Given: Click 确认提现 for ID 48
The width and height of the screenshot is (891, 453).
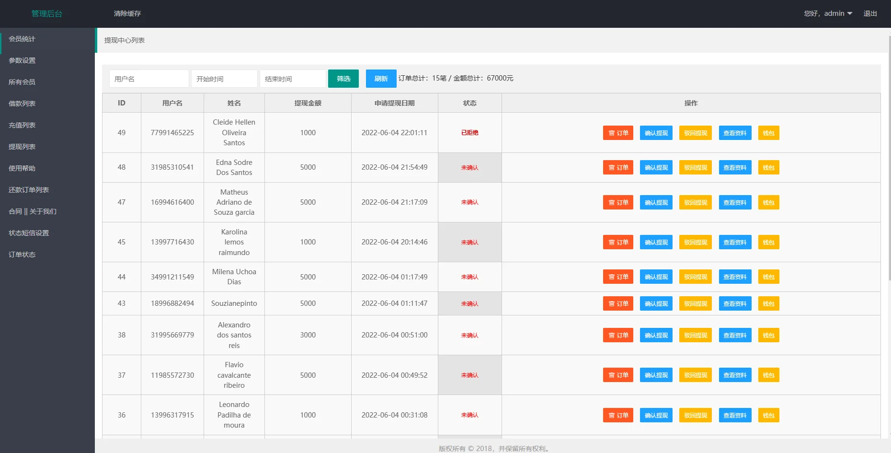Looking at the screenshot, I should point(656,167).
